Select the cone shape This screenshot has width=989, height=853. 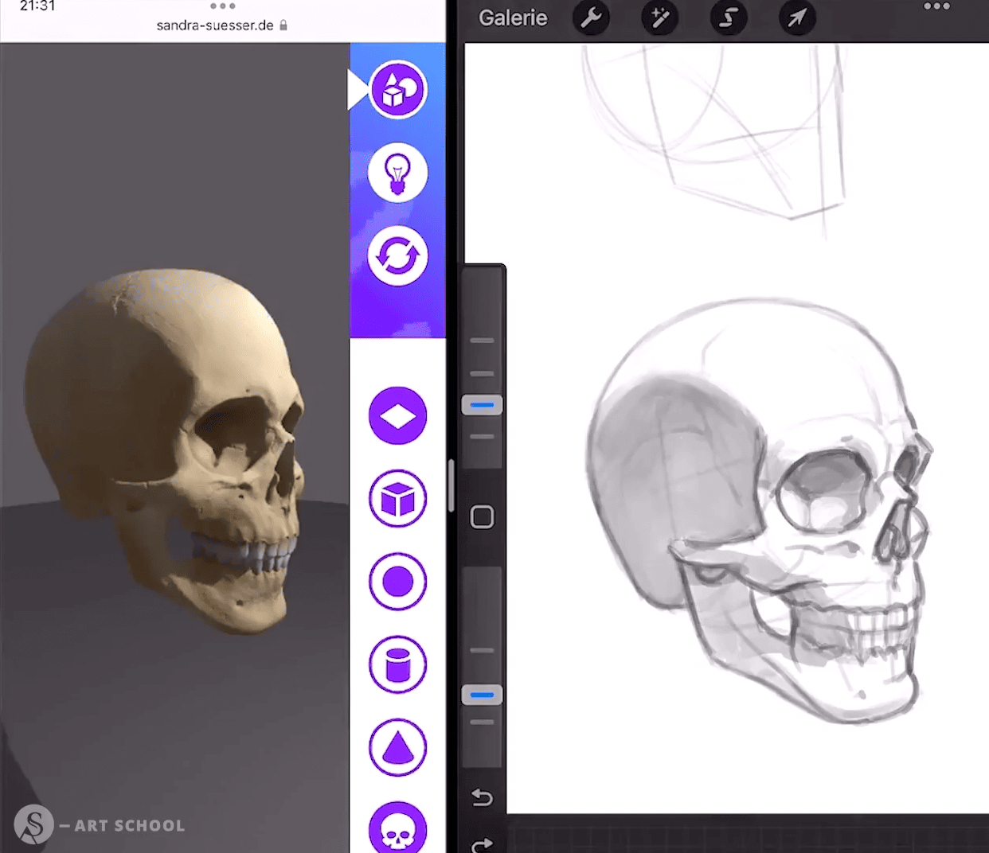[x=398, y=748]
